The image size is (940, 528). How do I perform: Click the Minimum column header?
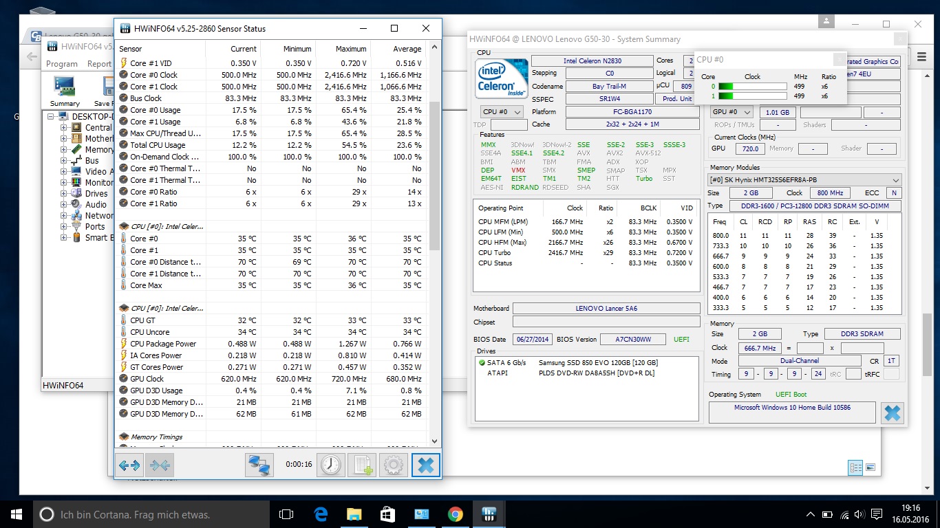(x=288, y=49)
